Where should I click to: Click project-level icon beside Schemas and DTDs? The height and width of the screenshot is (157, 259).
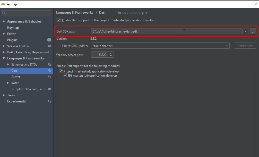[49, 65]
